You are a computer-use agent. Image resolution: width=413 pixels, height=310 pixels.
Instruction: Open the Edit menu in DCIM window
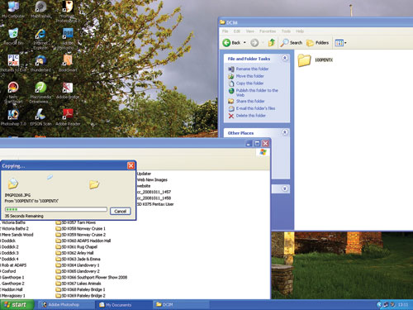(x=237, y=31)
